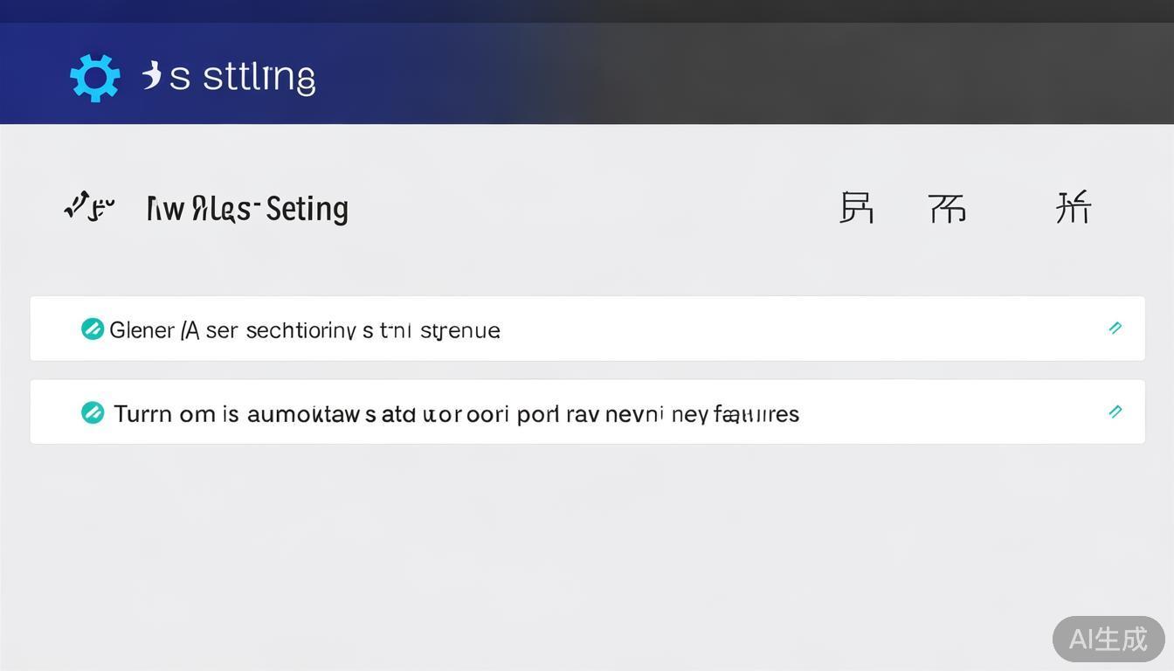1174x671 pixels.
Task: Click the "Turrn om is aumoktaw" row text
Action: tap(456, 413)
